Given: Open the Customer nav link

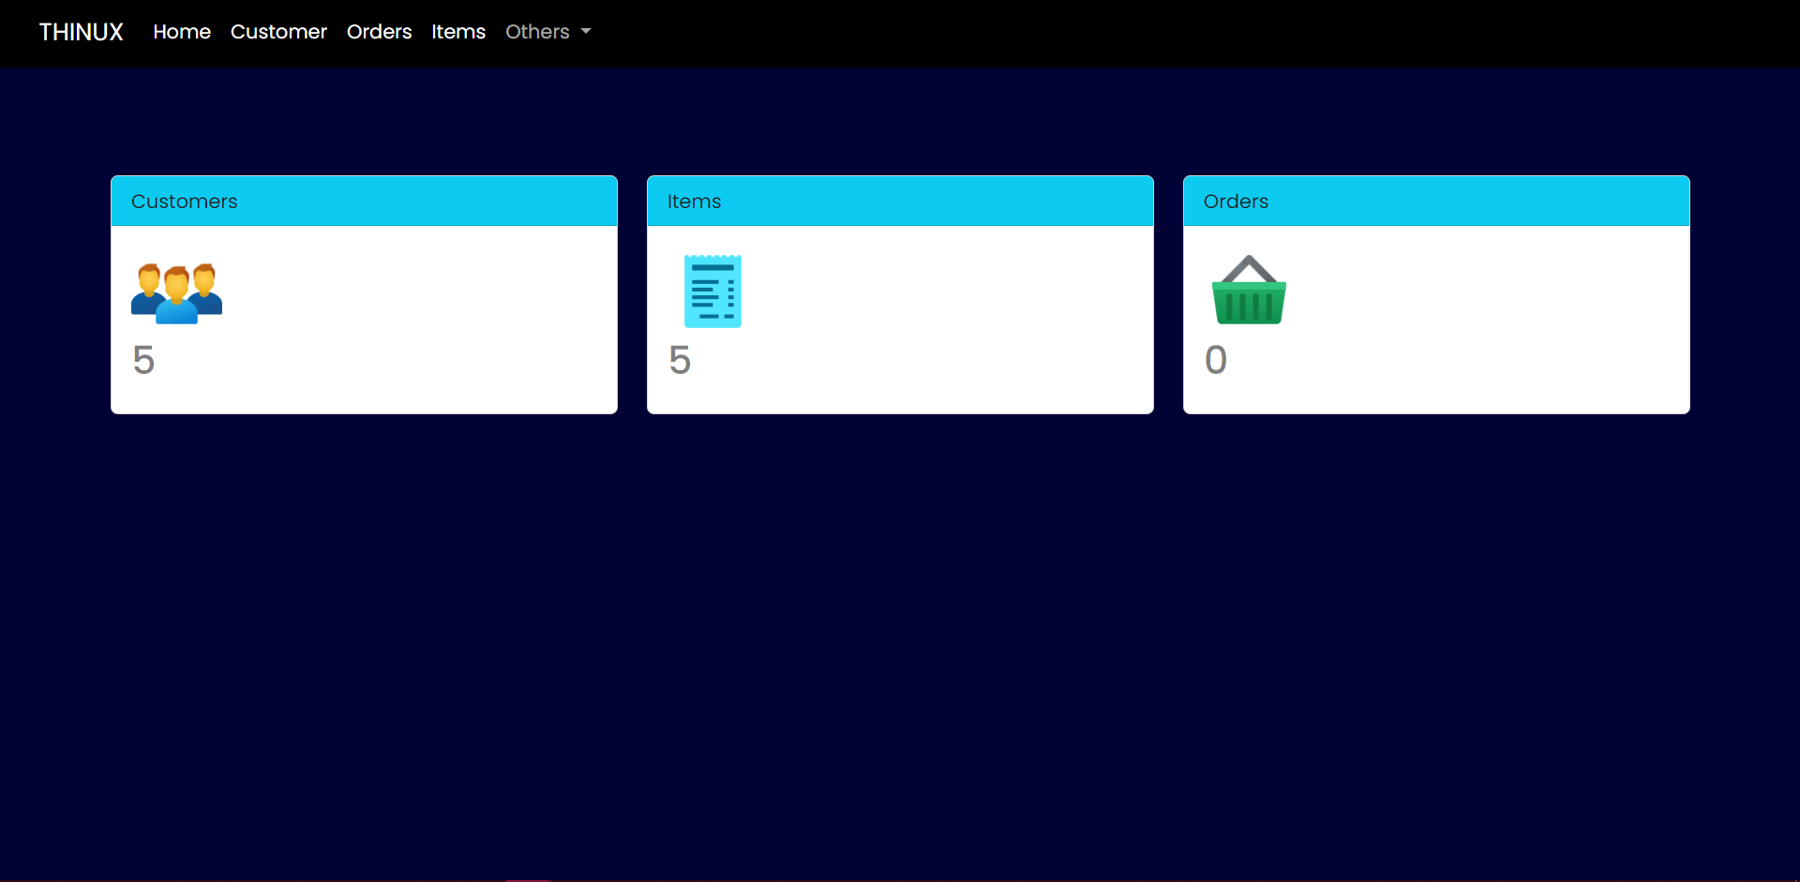Looking at the screenshot, I should pyautogui.click(x=278, y=32).
